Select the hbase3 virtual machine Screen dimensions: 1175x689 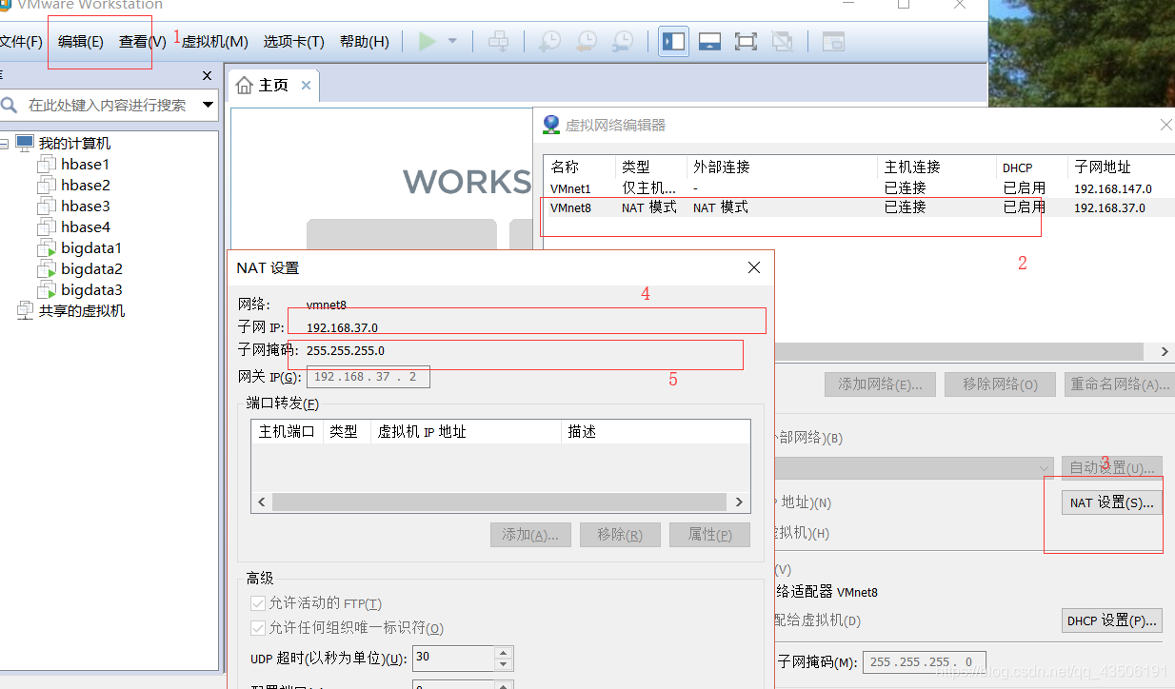coord(85,207)
